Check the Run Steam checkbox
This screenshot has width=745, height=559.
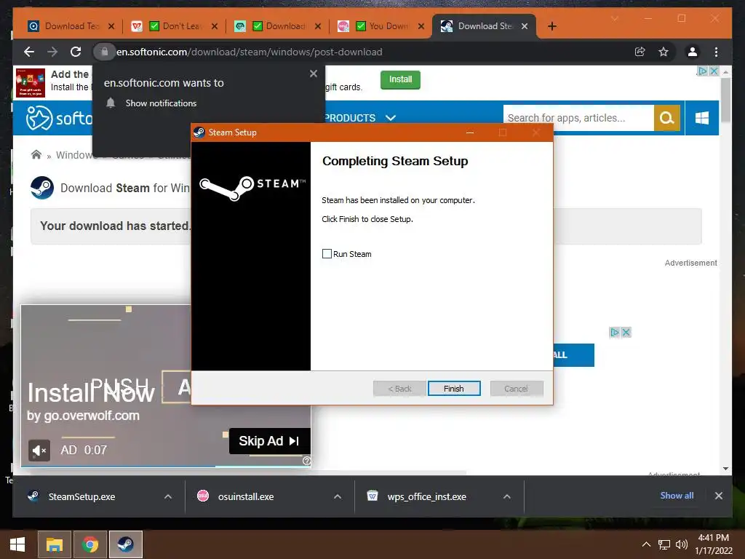pyautogui.click(x=327, y=254)
